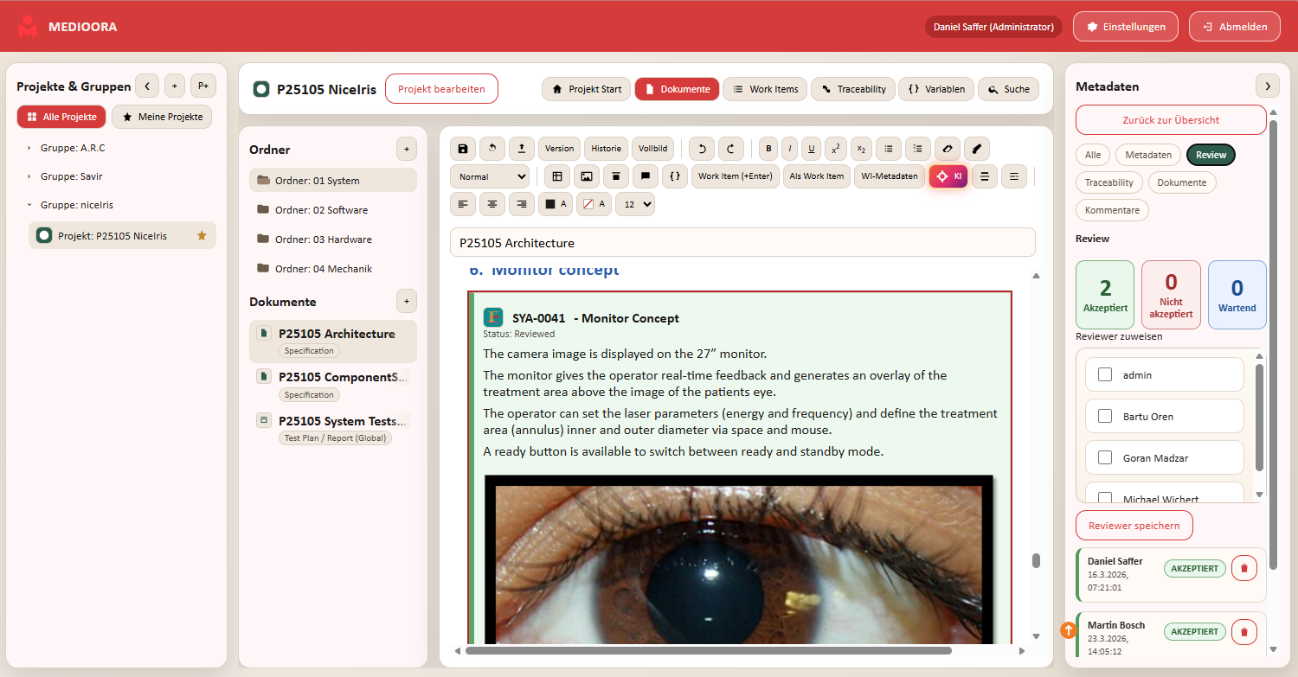Apply superscript formatting
The width and height of the screenshot is (1298, 677).
[x=836, y=149]
